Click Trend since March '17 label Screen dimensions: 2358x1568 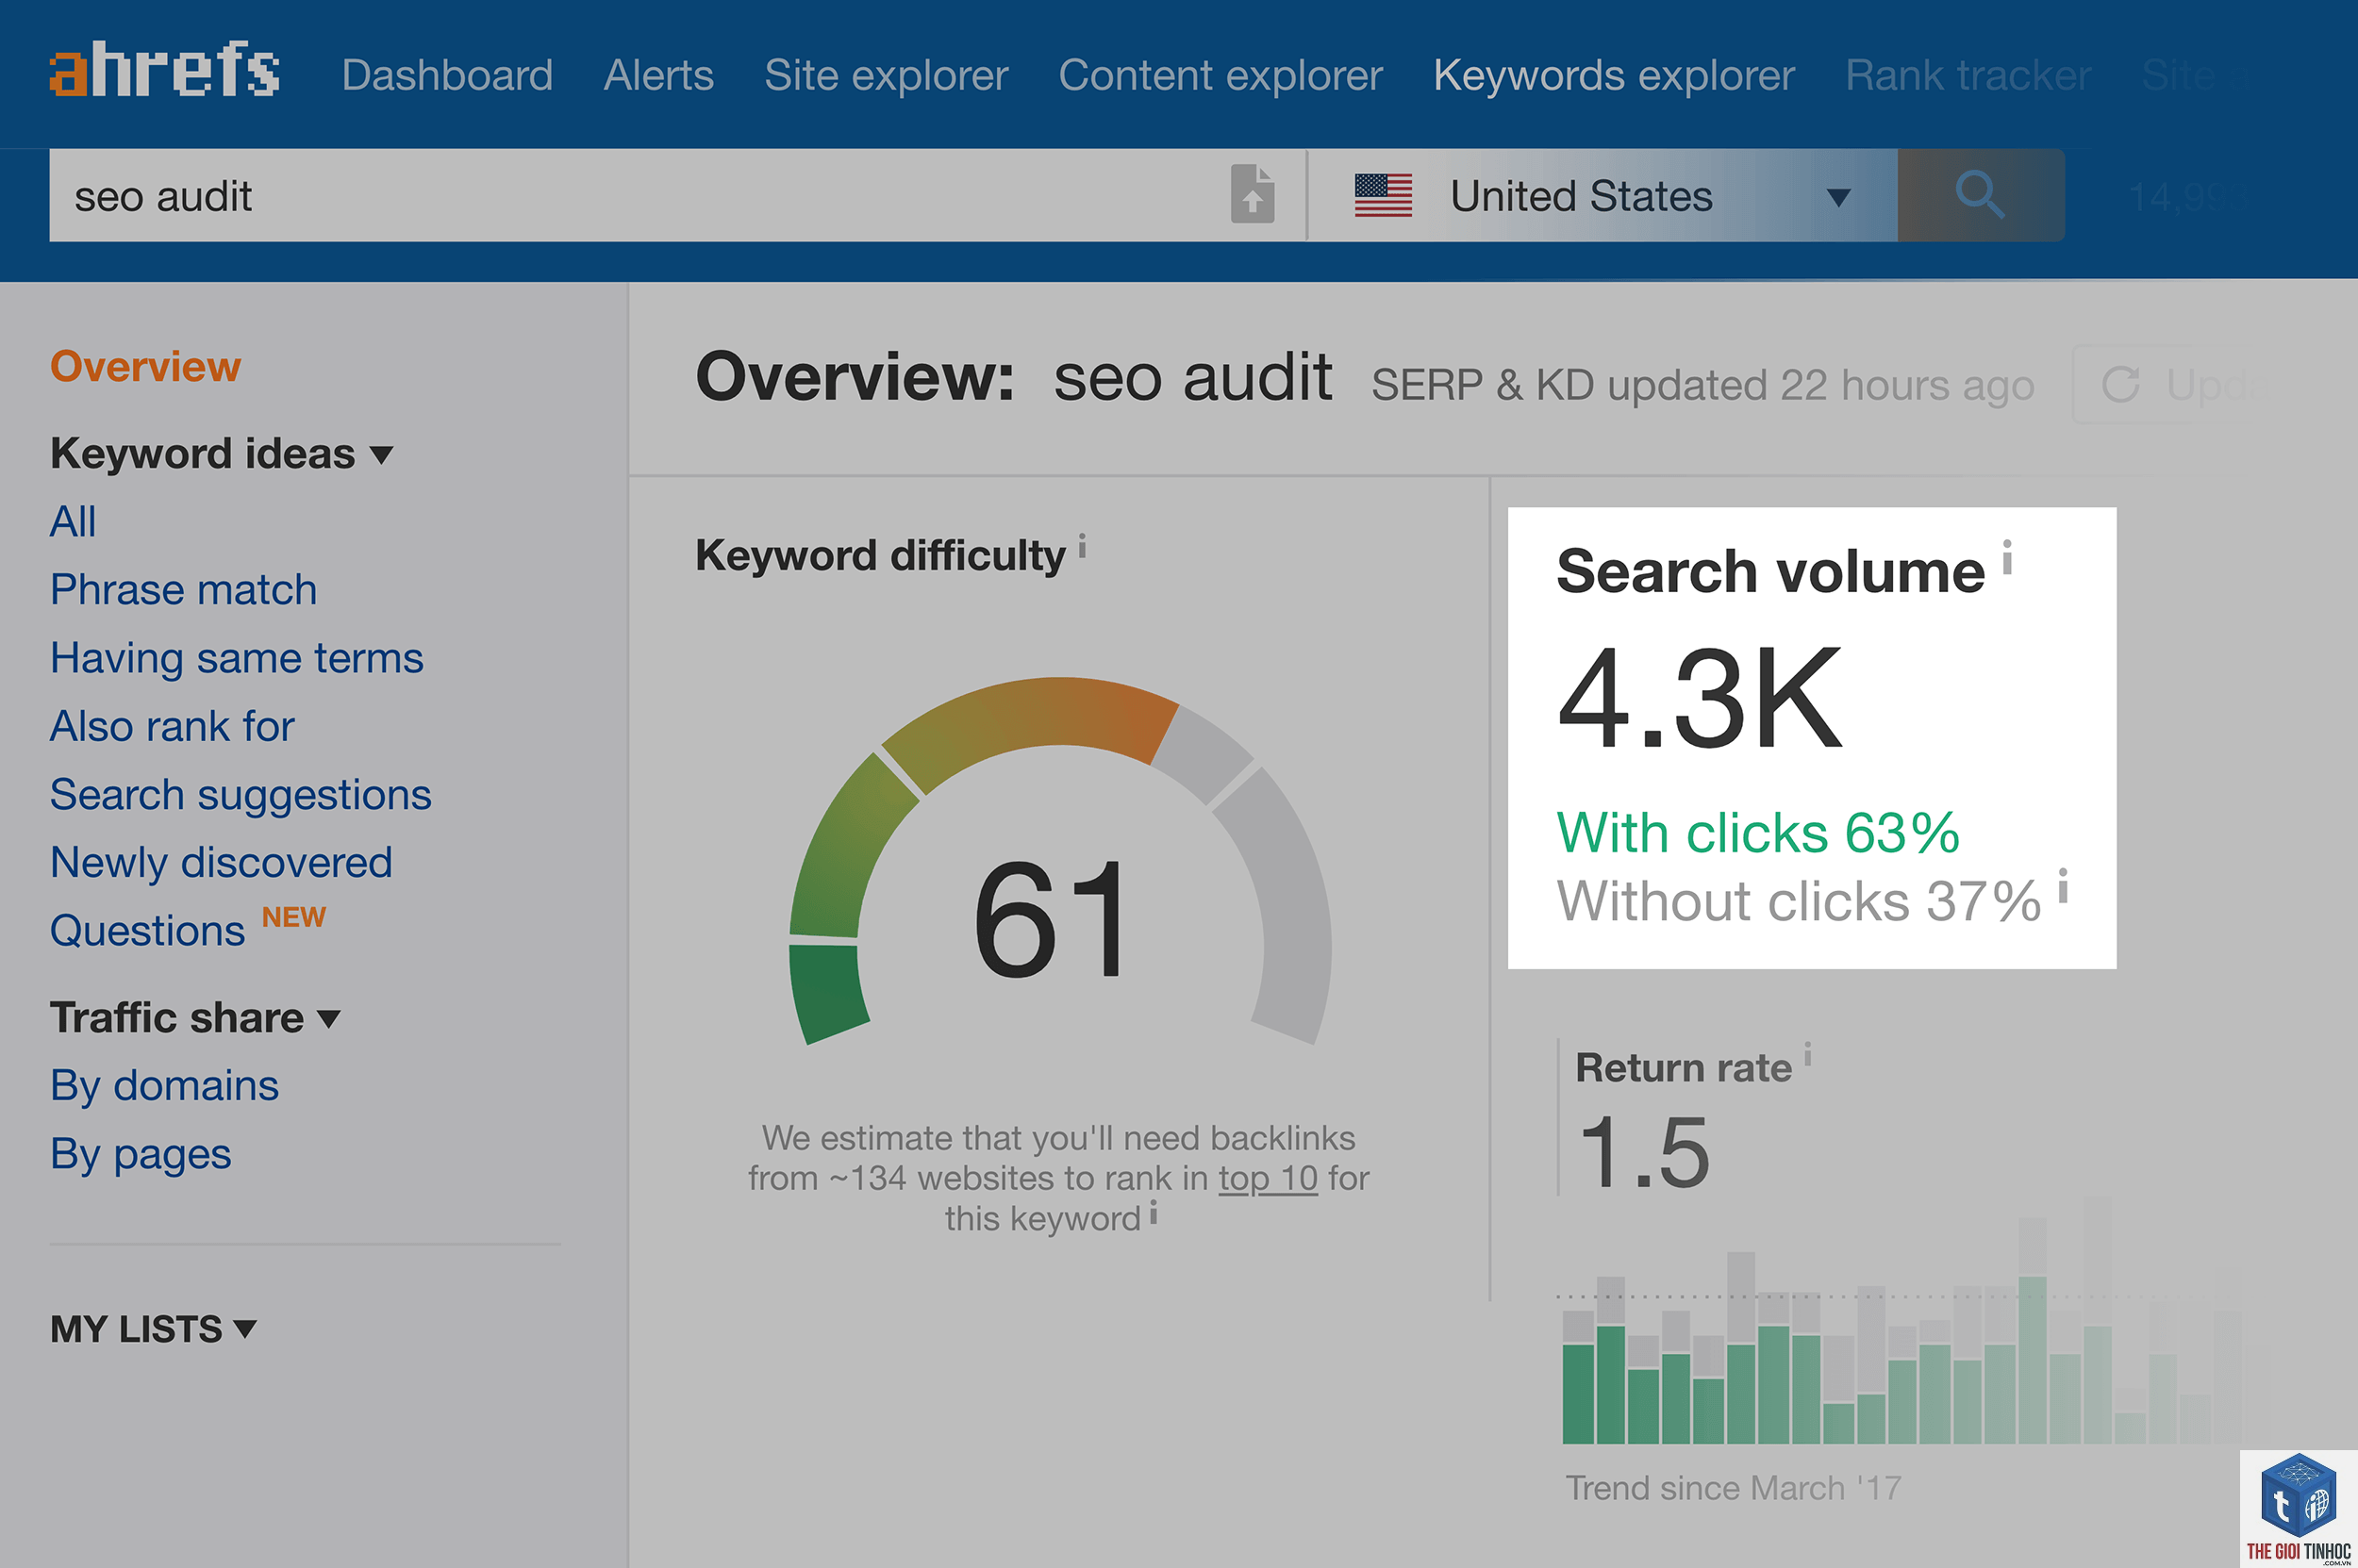[1733, 1488]
